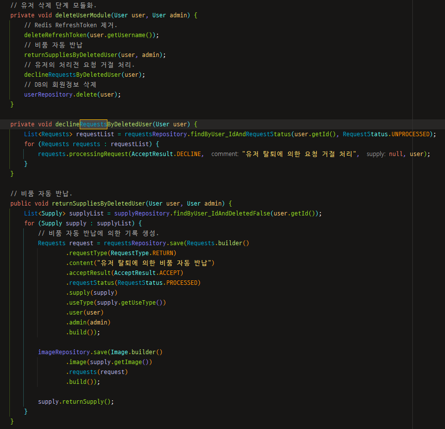Click the string "유저 탈퇴에 의한 비품 자동 반납"
The height and width of the screenshot is (429, 445).
coord(154,263)
